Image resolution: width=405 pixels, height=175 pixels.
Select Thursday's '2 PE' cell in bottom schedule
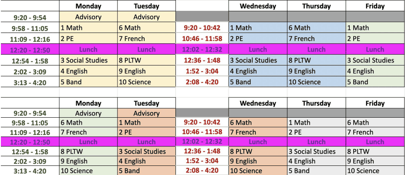[x=317, y=132]
